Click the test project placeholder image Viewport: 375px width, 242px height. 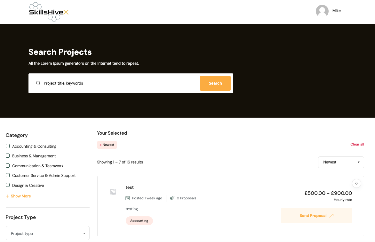point(113,192)
